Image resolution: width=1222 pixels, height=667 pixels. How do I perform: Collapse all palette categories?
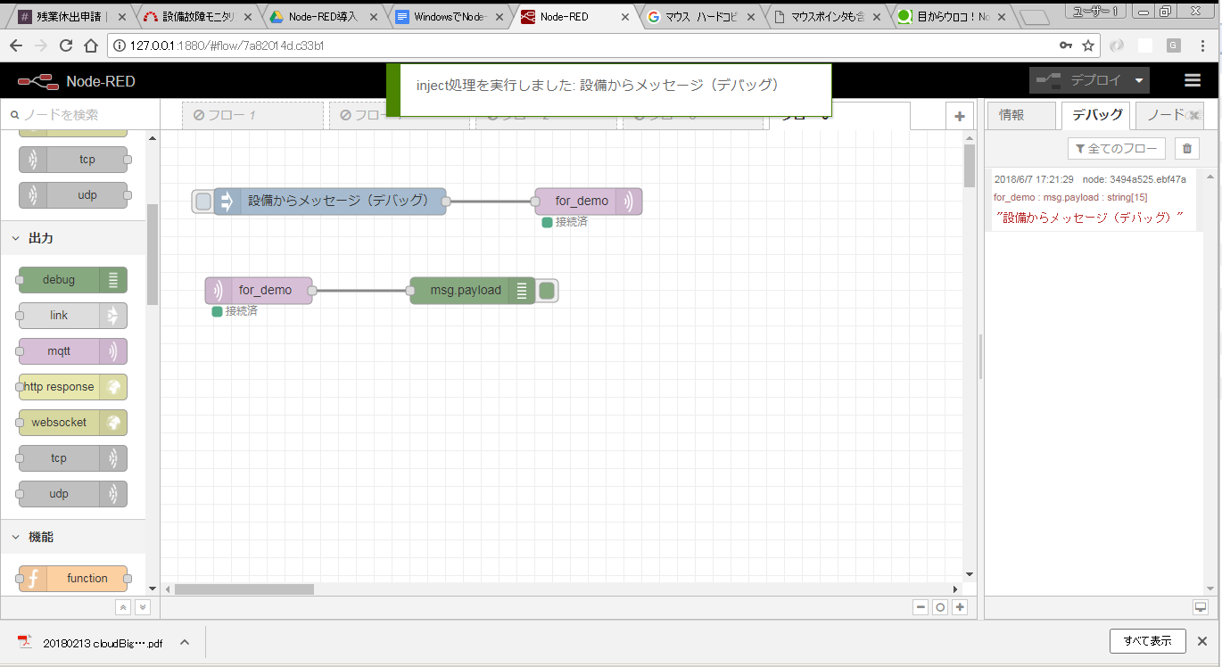(123, 606)
